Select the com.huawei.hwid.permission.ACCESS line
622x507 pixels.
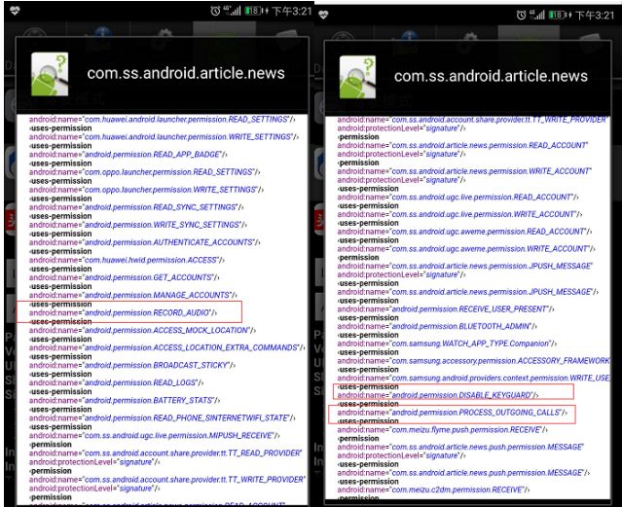pos(127,260)
